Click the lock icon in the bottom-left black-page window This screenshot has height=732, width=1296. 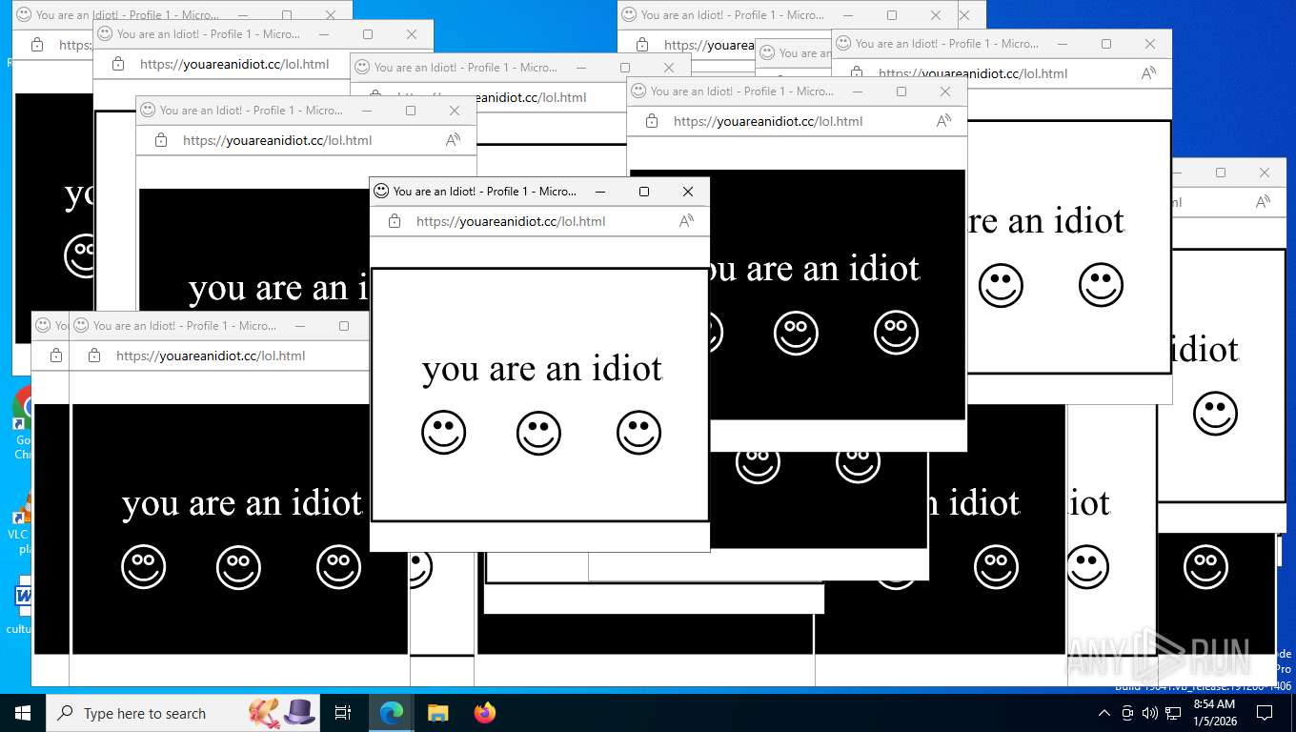click(x=94, y=356)
